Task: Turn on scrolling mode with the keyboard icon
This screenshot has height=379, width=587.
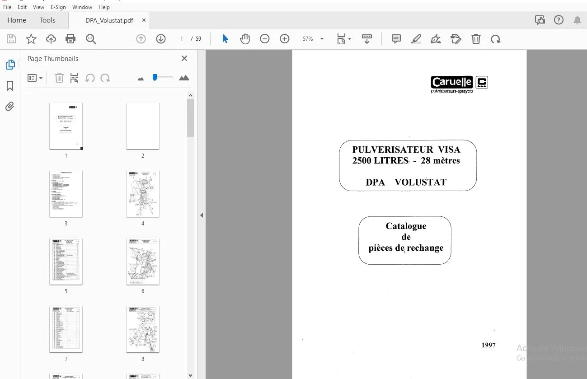Action: click(x=367, y=39)
